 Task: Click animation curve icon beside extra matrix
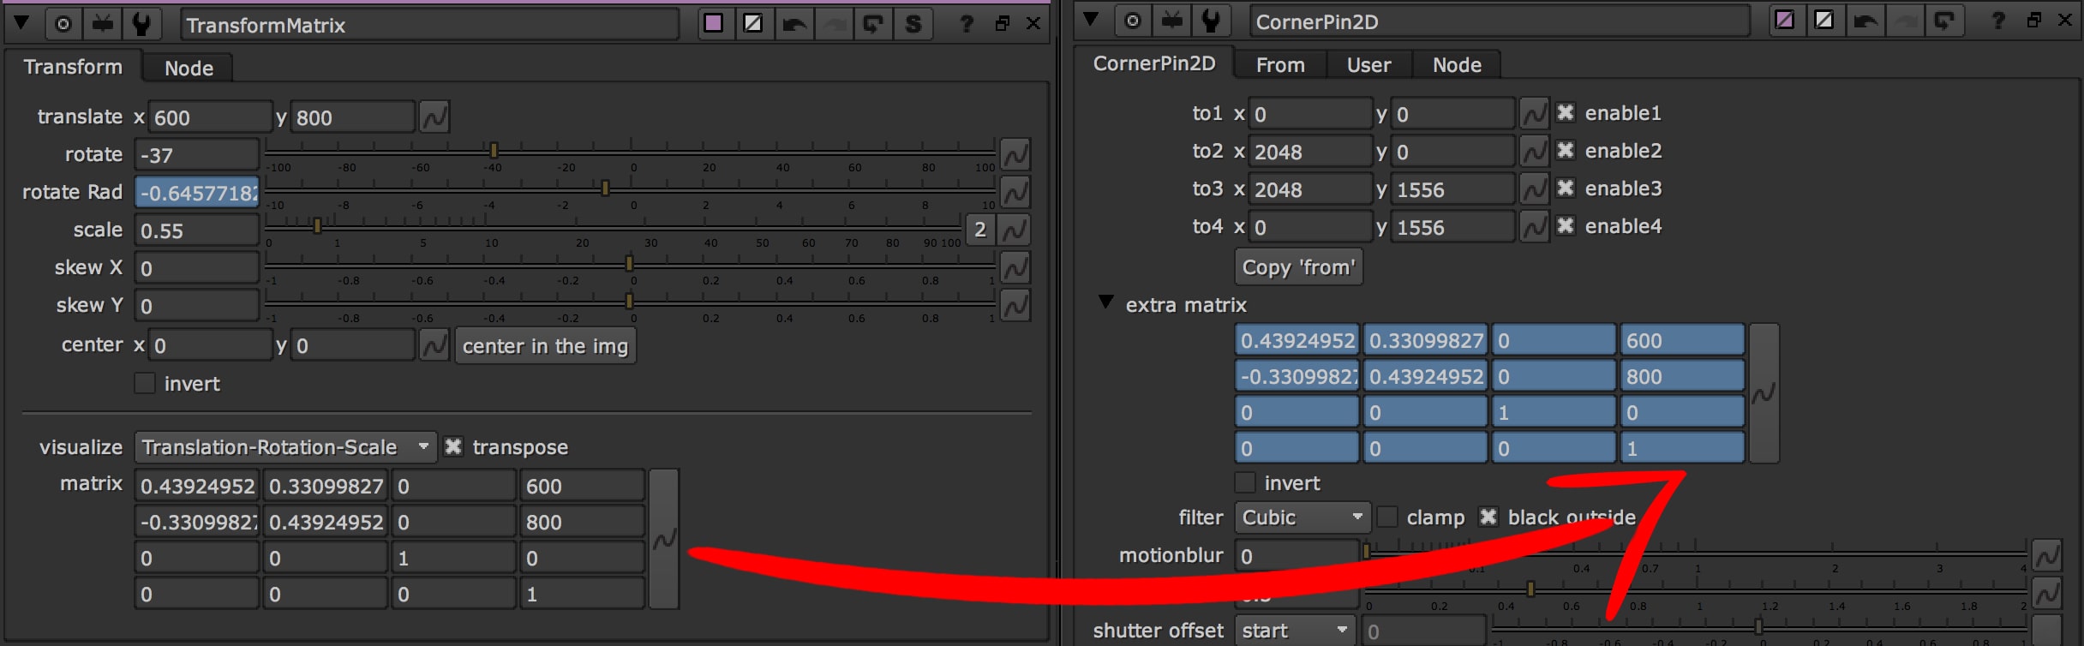click(1763, 394)
